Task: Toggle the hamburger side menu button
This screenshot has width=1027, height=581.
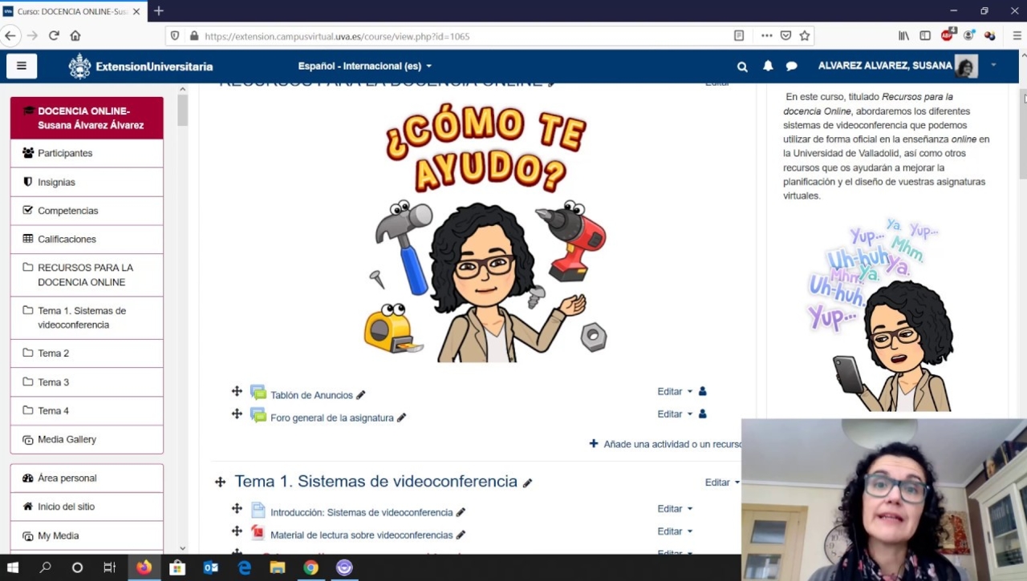Action: pos(22,66)
